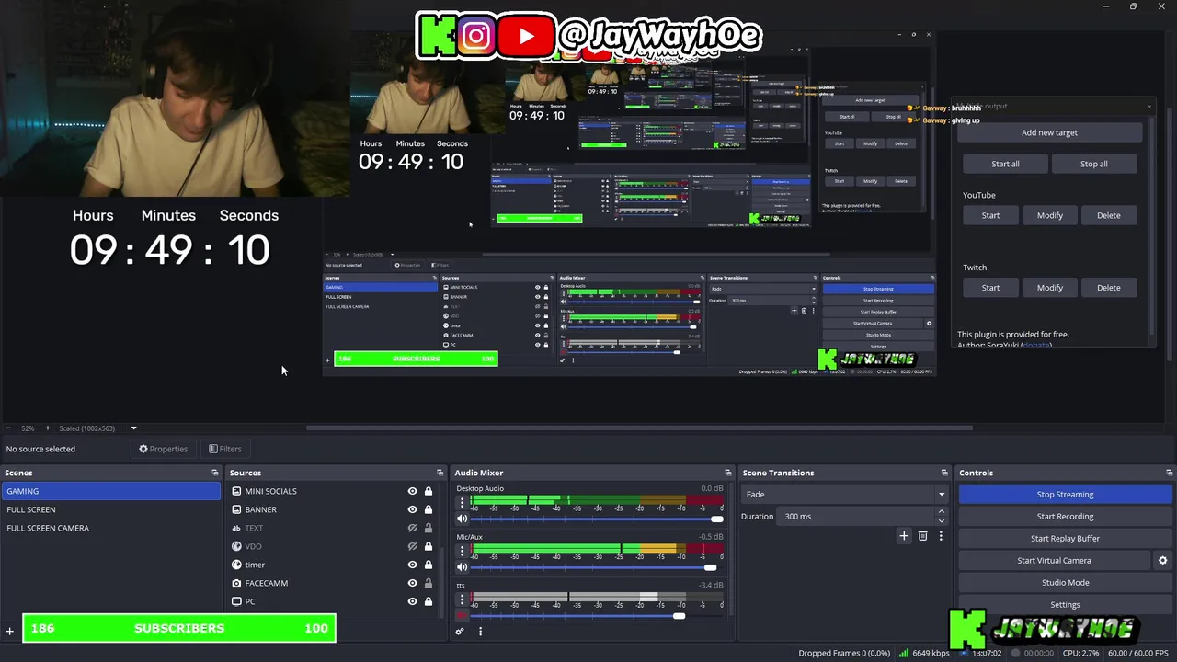Hide the FACECAMM source

pyautogui.click(x=412, y=583)
